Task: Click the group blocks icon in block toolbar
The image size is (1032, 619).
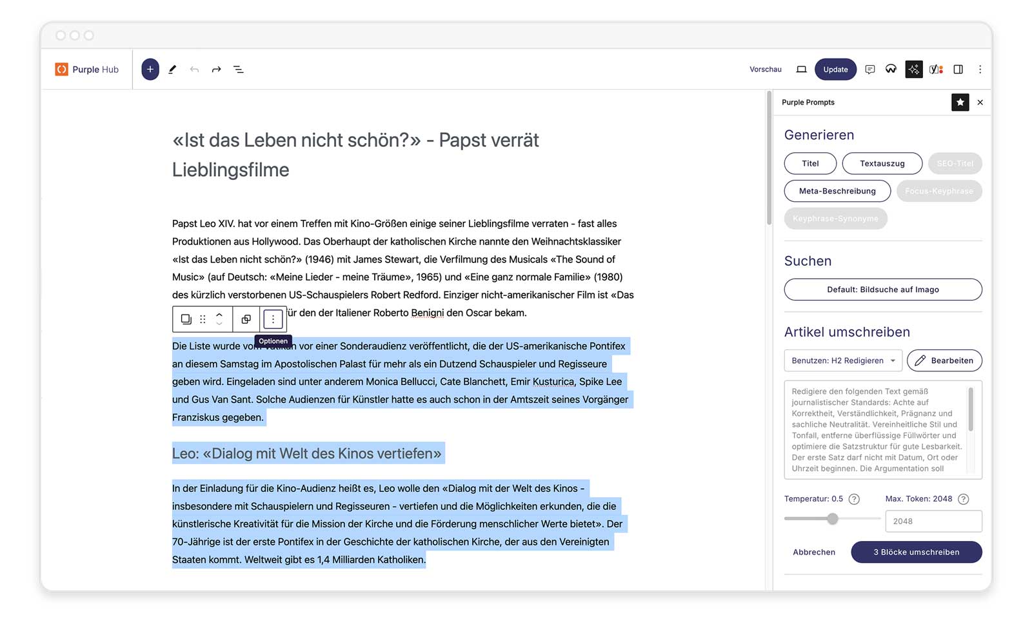Action: tap(246, 319)
